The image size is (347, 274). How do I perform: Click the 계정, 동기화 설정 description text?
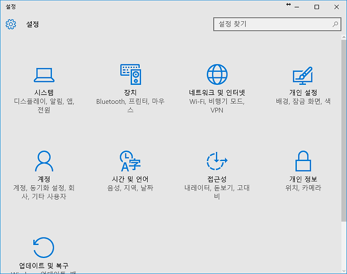[44, 192]
